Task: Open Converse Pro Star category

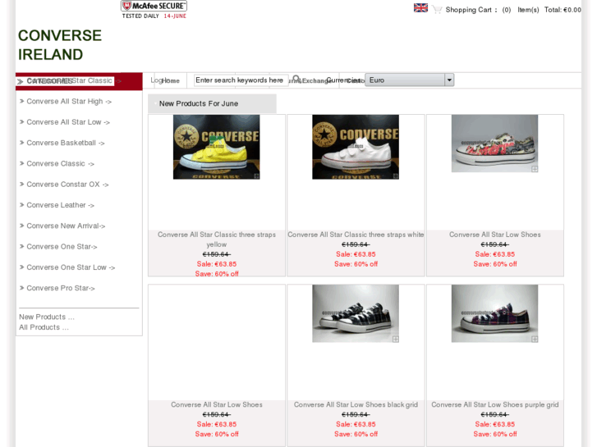Action: (x=61, y=289)
